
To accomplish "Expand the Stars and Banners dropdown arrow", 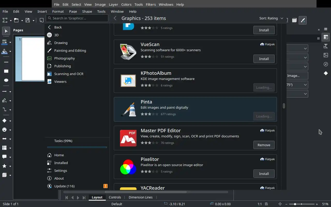I will pos(10,166).
